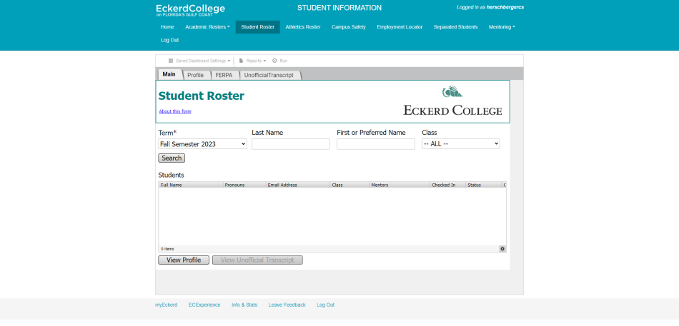Screen dimensions: 679x326
Task: Open the About this form link
Action: point(174,111)
